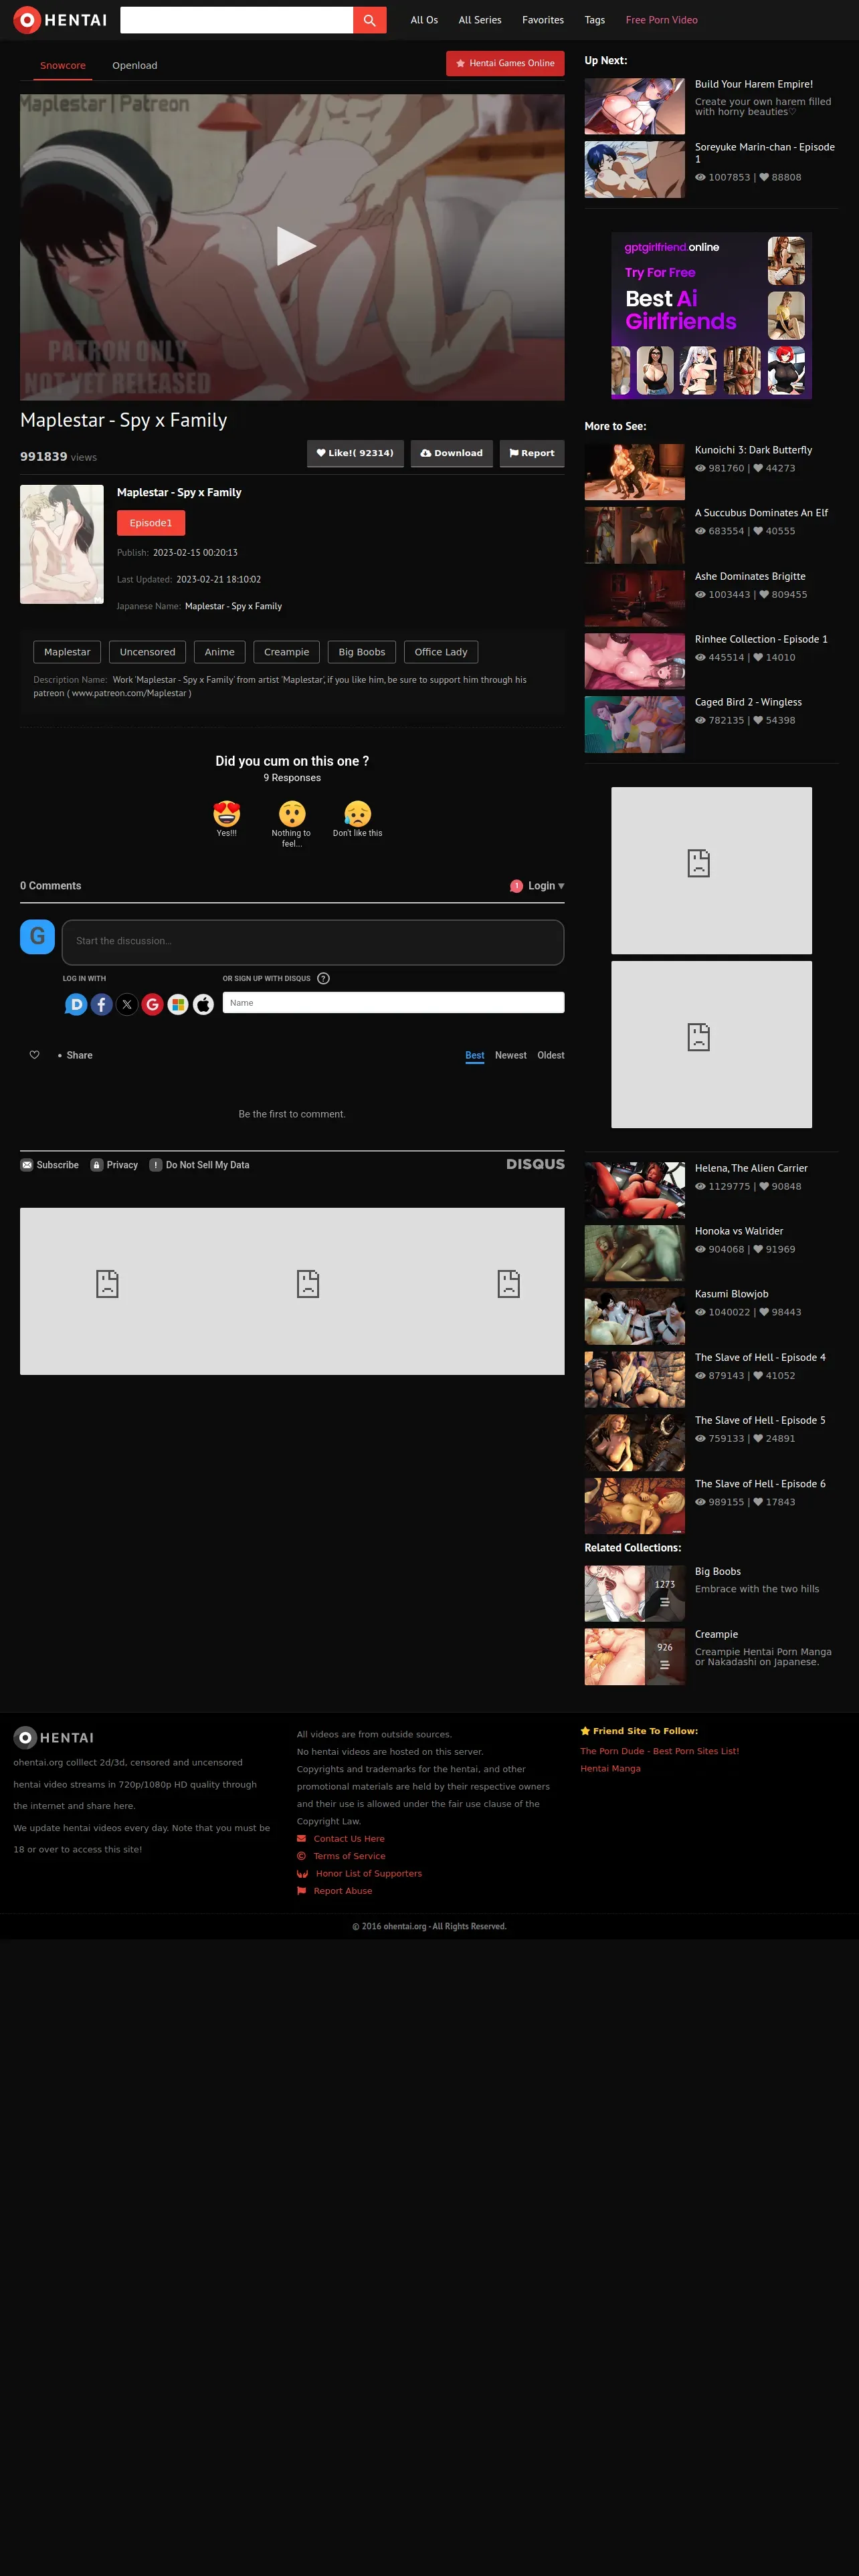Click the site logo in header
Screen dimensions: 859x2576
click(x=60, y=20)
